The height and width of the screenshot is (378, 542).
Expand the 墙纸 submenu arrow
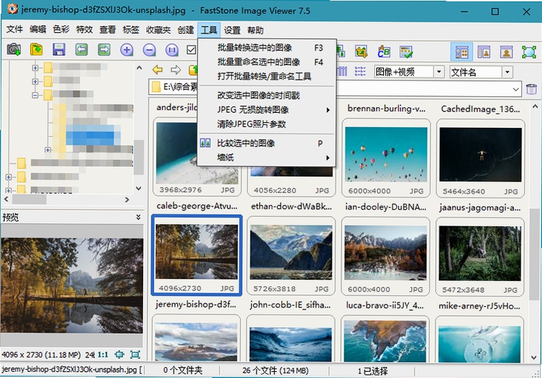(x=327, y=158)
